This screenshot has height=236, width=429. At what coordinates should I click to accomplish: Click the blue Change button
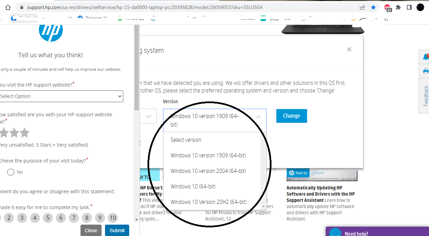coord(292,116)
